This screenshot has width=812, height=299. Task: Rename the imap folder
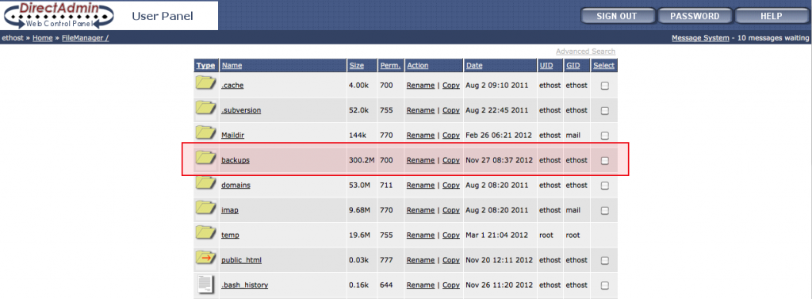tap(420, 210)
